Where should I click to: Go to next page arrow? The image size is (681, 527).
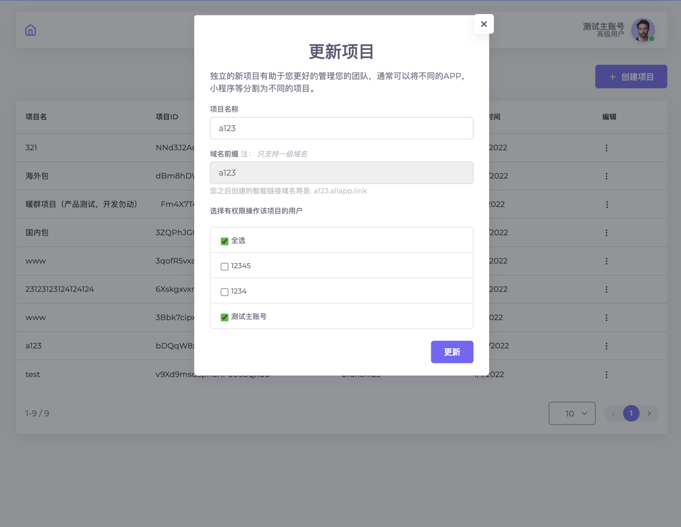649,414
